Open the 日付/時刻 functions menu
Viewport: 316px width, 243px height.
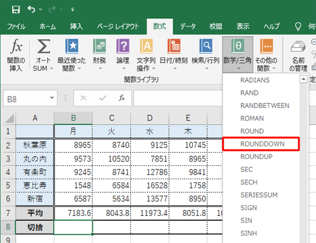(x=174, y=55)
